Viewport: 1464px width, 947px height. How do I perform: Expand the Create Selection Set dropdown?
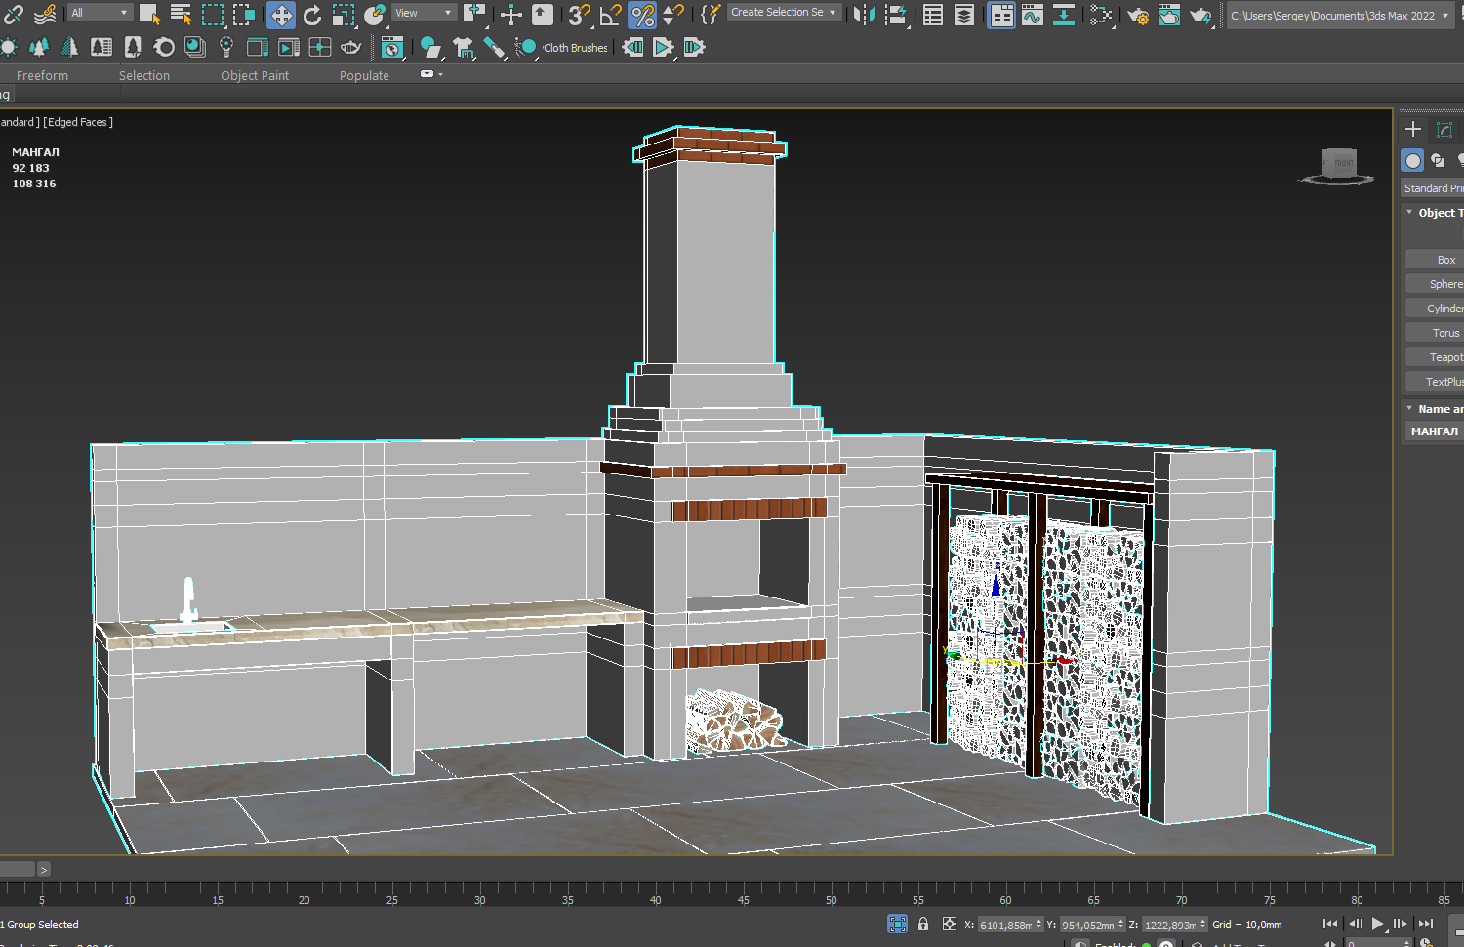pos(783,13)
